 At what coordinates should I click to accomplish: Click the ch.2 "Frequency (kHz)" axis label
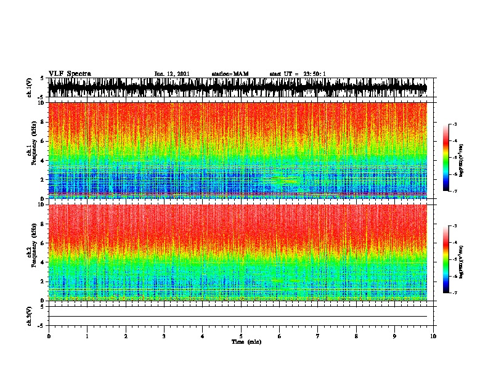click(34, 245)
